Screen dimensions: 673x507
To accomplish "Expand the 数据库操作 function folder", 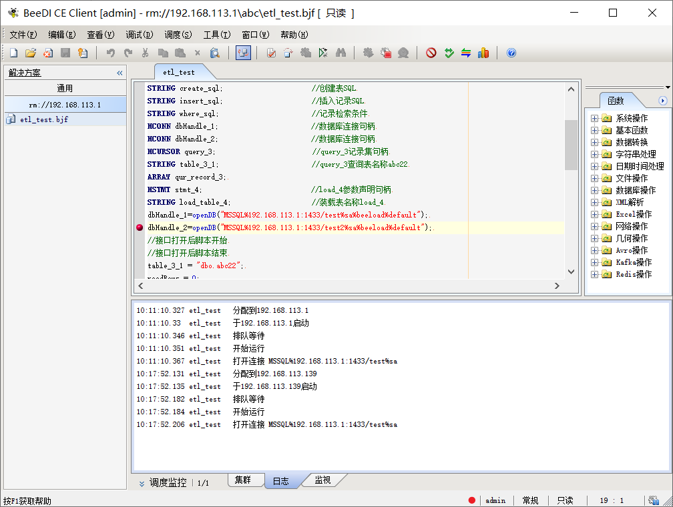I will (x=594, y=190).
